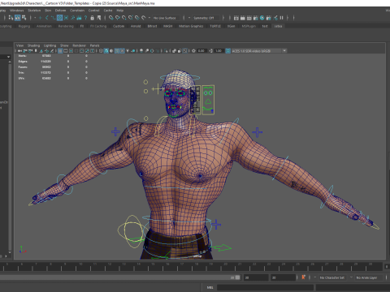The width and height of the screenshot is (390, 292).
Task: Click the question mark miscellaneous mask icon
Action: click(x=85, y=18)
